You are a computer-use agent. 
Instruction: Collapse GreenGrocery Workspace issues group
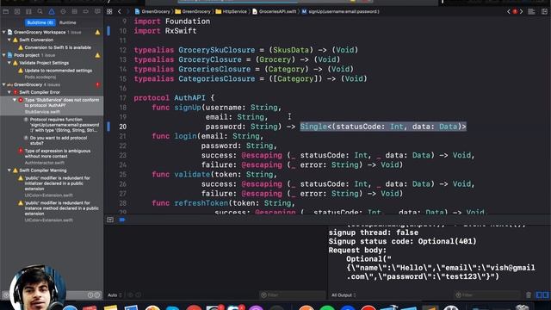(3, 32)
